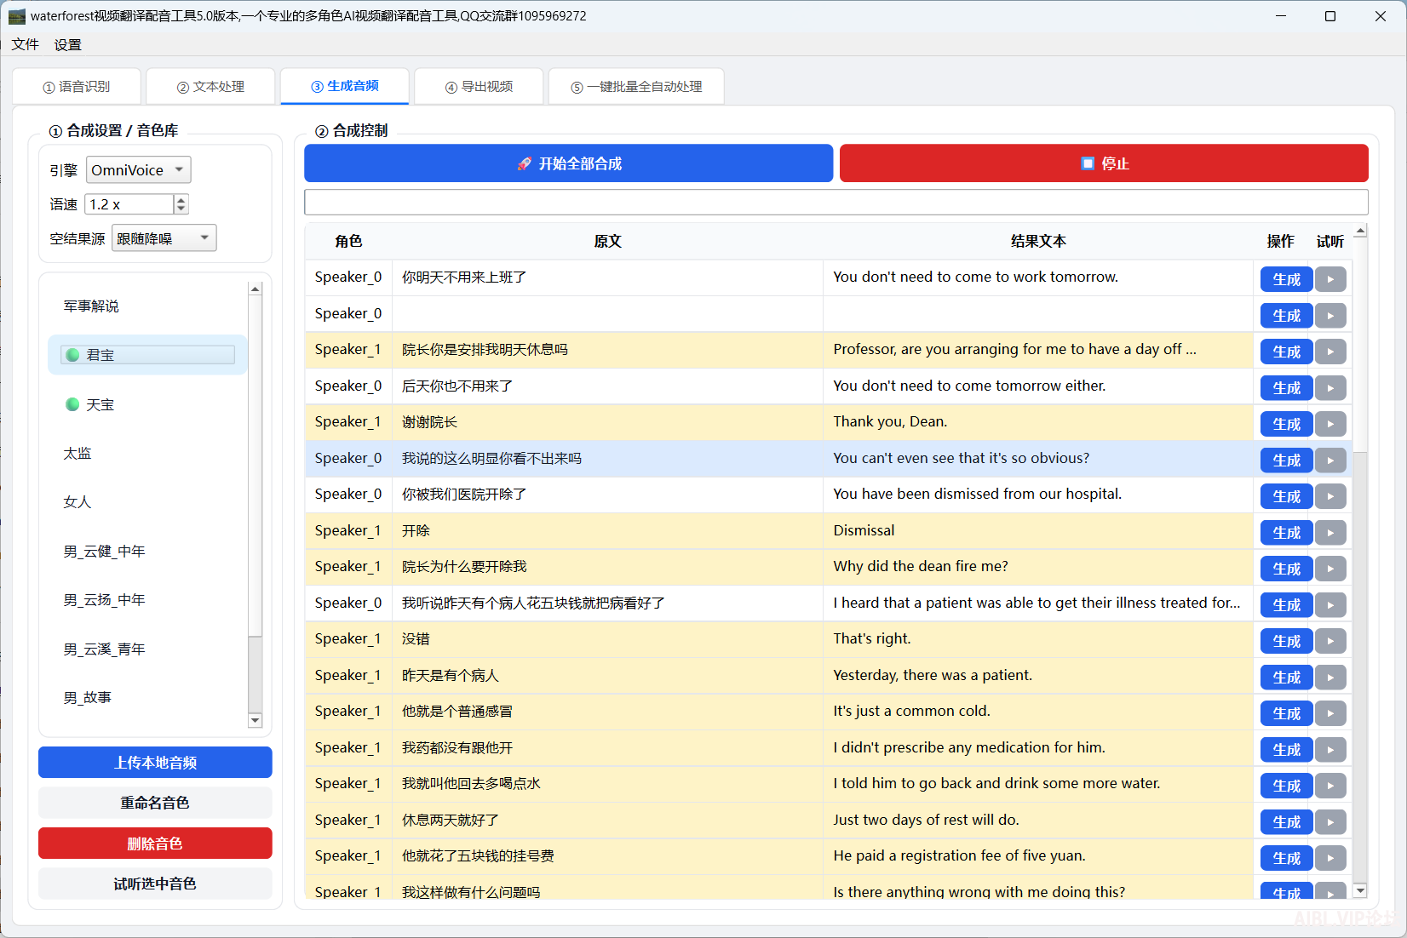Play preview for empty Speaker_0 row
Screen dimensions: 1407x938
pyautogui.click(x=1329, y=316)
